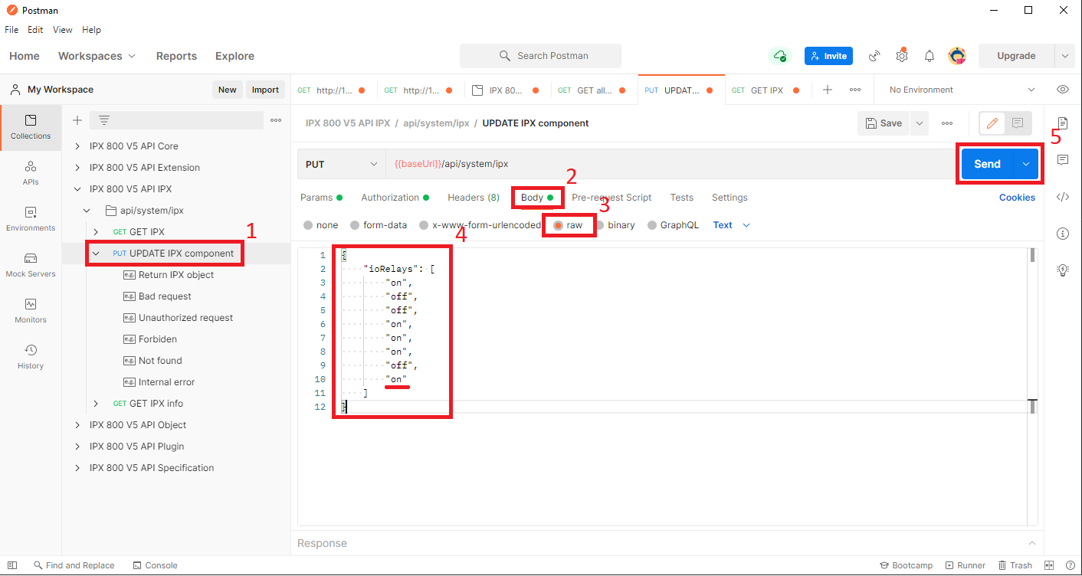Select x-www-form-urlencoded body type
The width and height of the screenshot is (1082, 576).
tap(424, 225)
